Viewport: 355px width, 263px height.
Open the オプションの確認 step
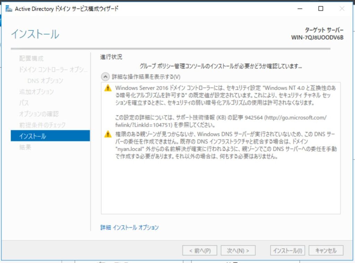[39, 114]
